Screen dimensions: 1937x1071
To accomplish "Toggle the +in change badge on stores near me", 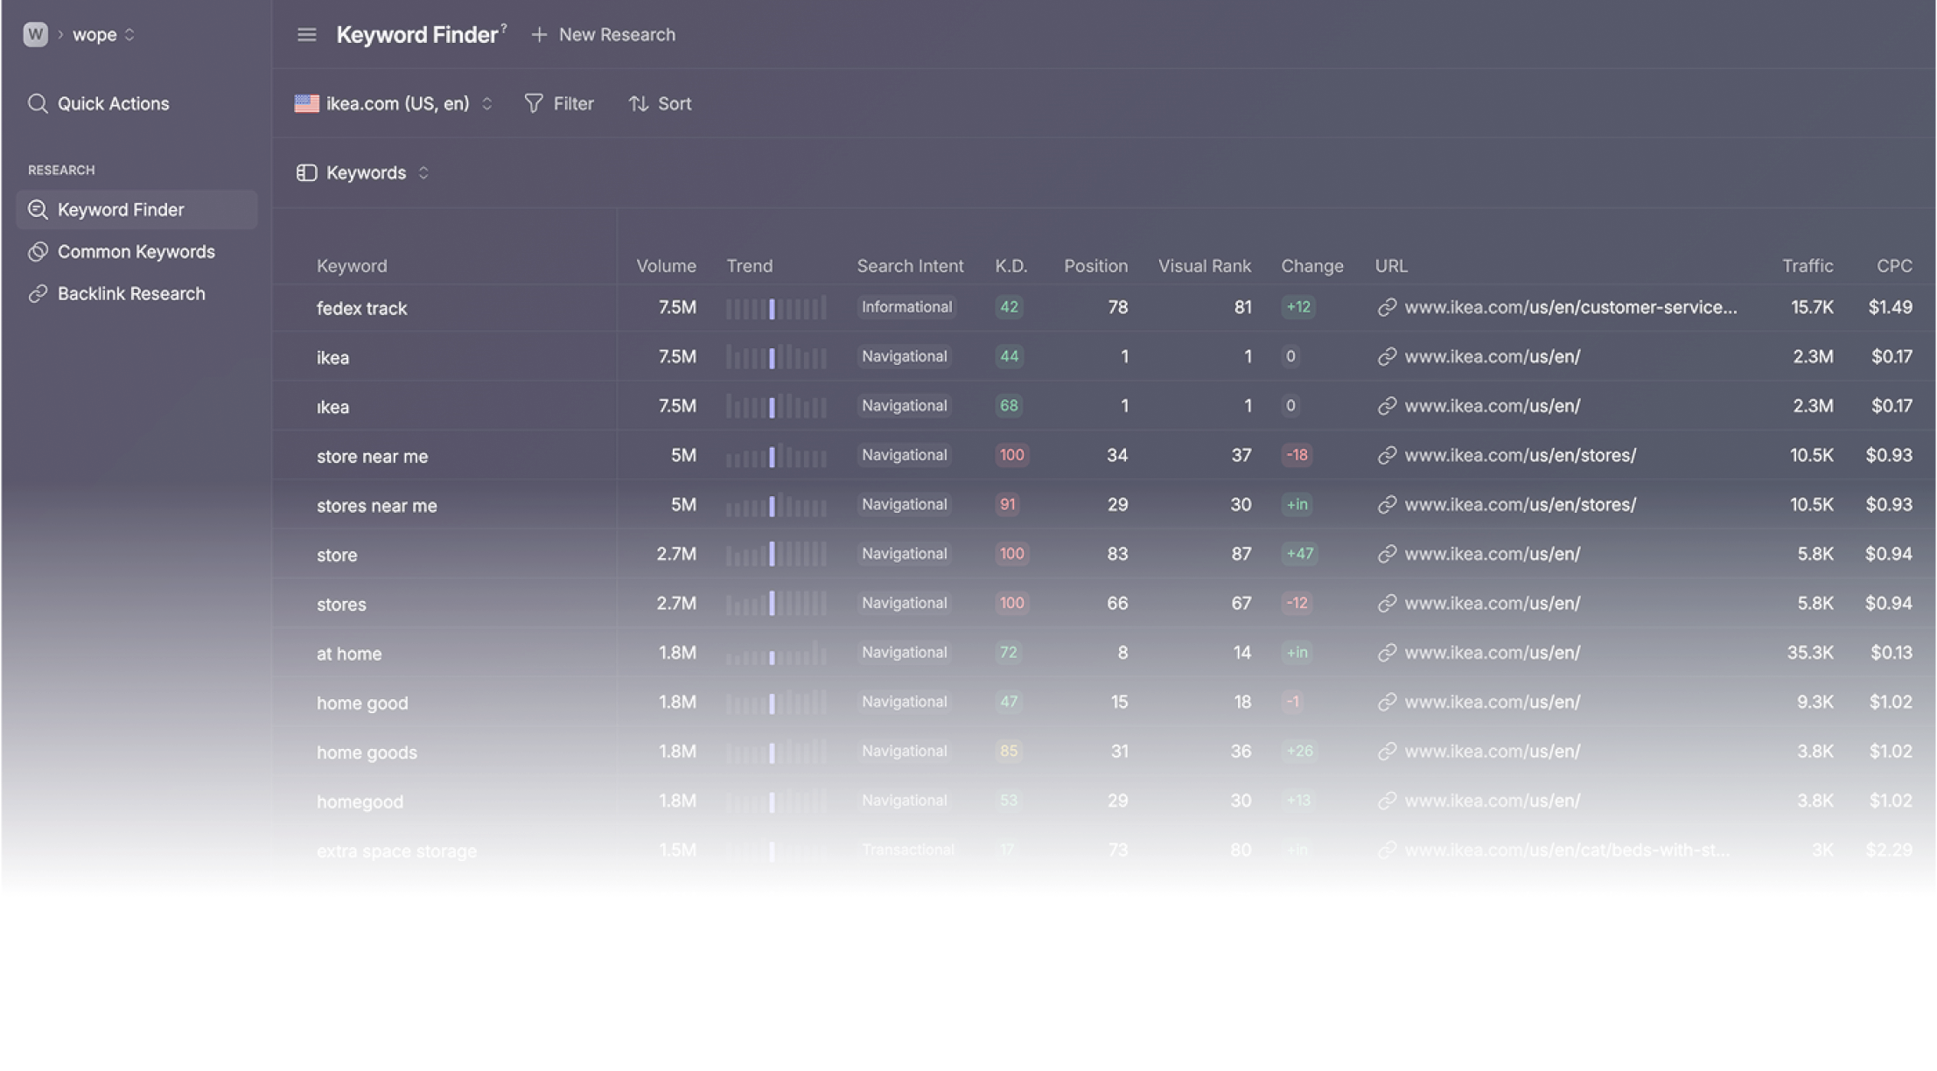I will point(1297,505).
